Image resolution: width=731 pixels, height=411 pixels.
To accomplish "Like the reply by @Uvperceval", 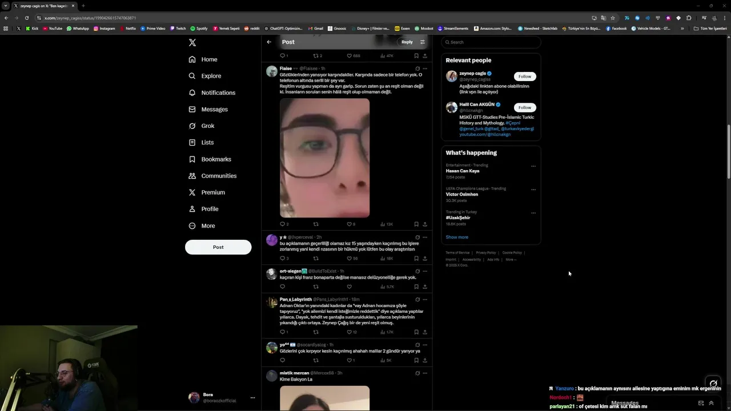I will (x=350, y=259).
